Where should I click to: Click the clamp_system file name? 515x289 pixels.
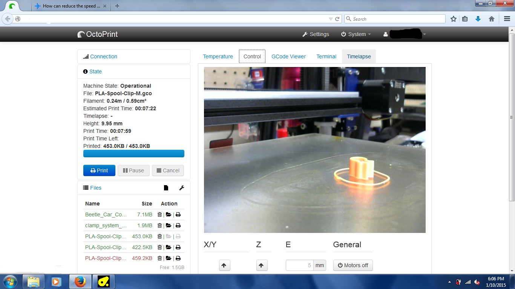pyautogui.click(x=106, y=225)
